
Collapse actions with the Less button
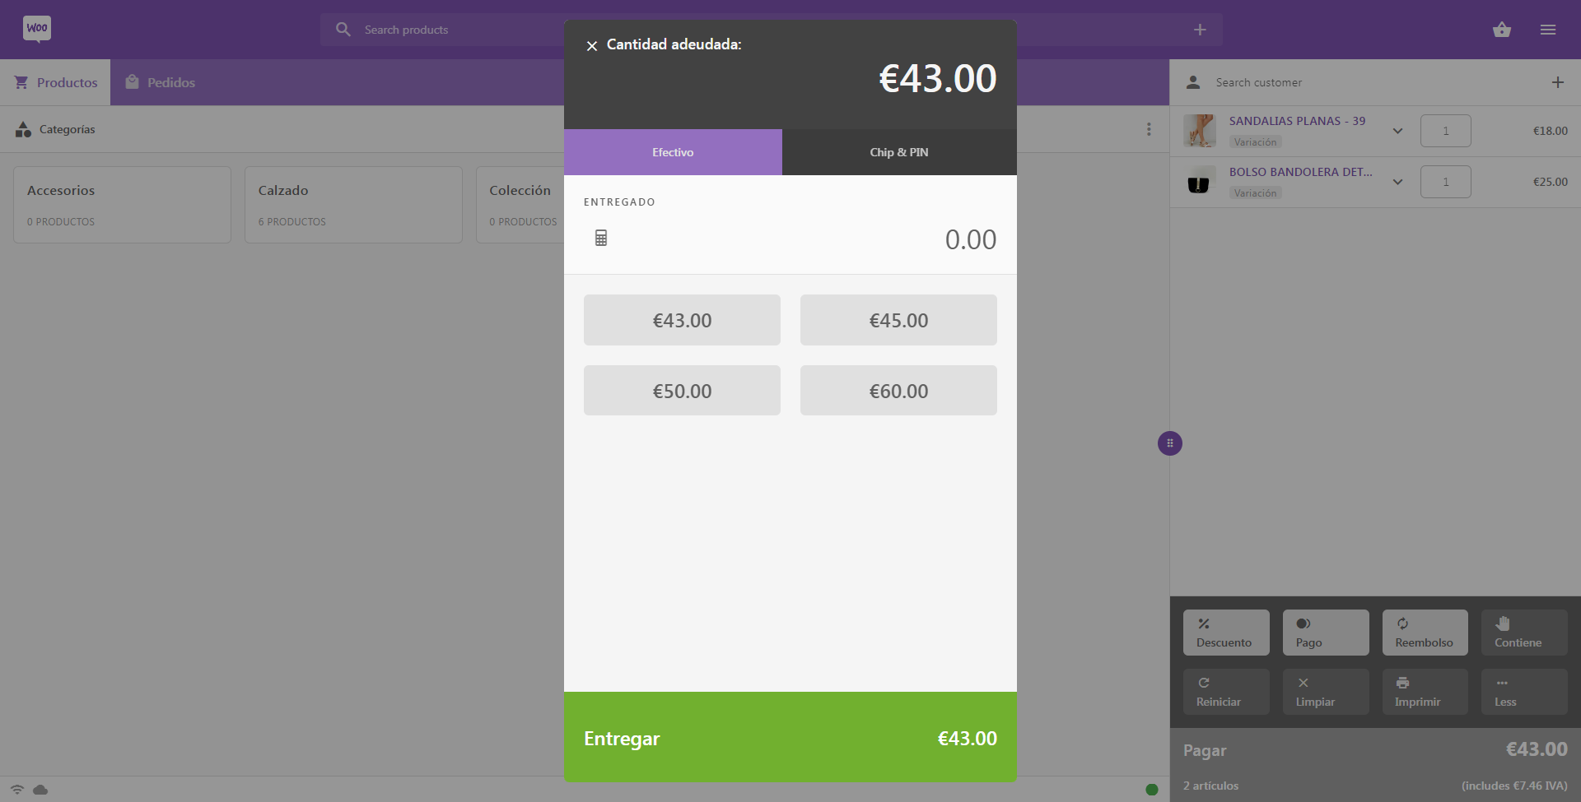click(x=1523, y=691)
